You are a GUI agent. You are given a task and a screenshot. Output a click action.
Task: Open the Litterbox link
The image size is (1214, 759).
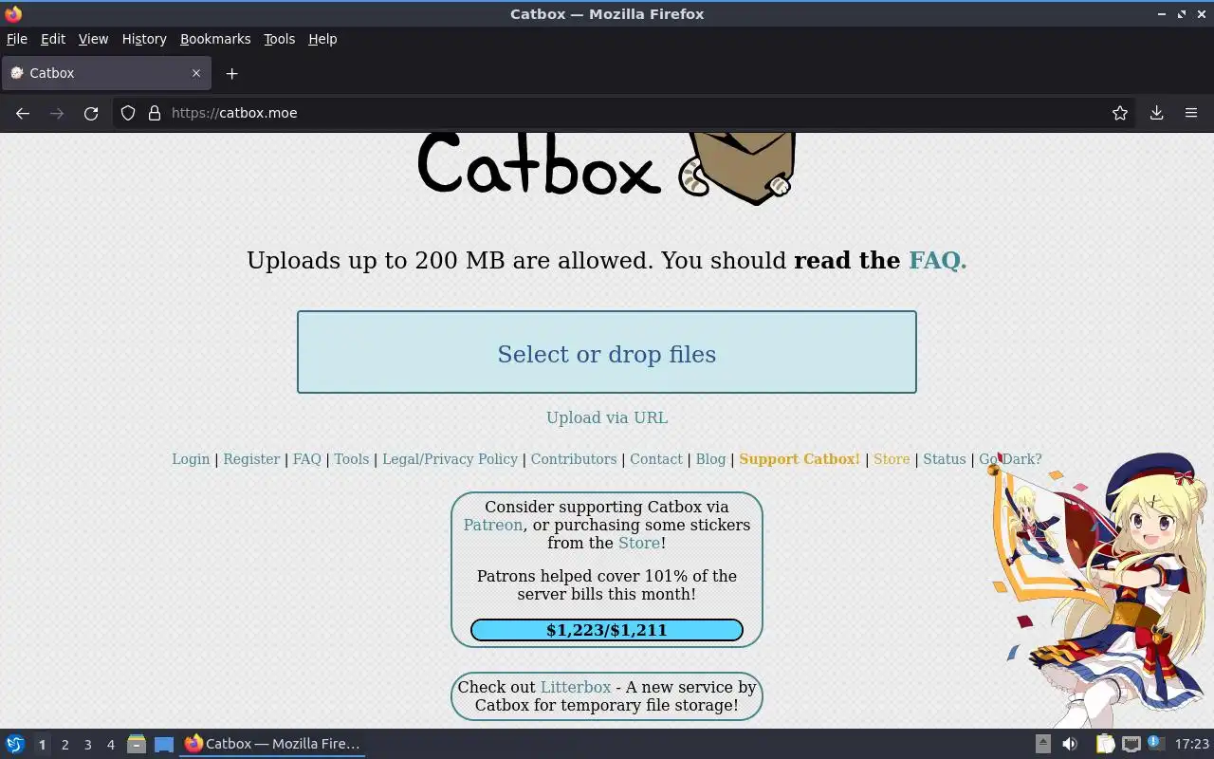click(x=576, y=687)
